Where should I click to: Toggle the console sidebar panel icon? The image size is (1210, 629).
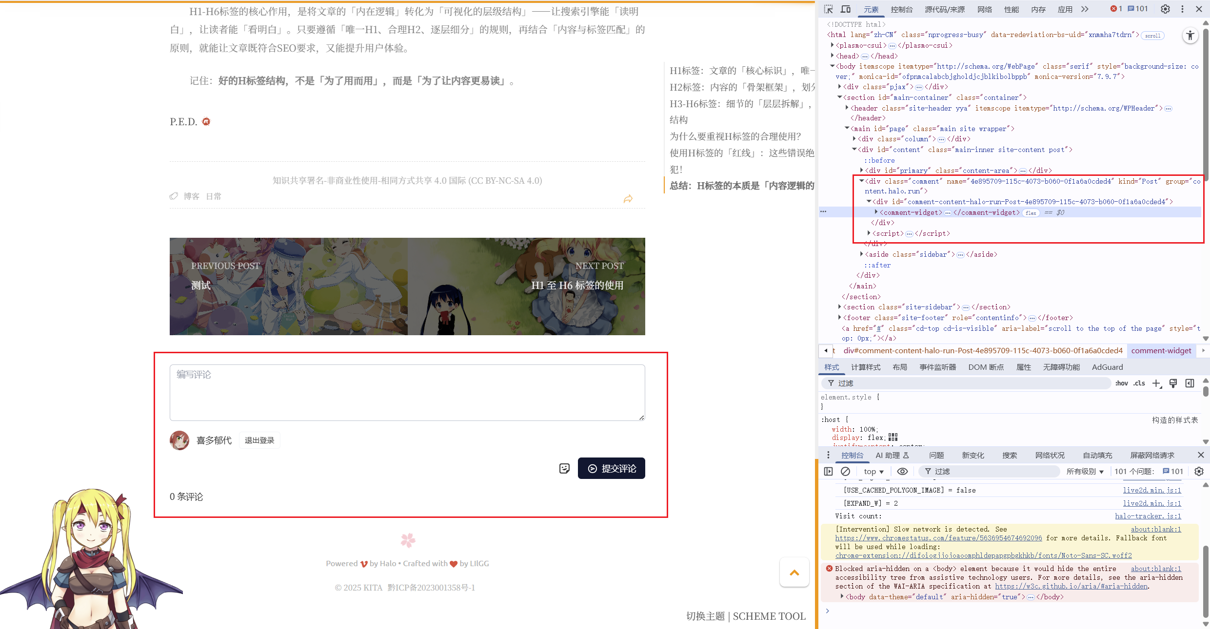(828, 471)
